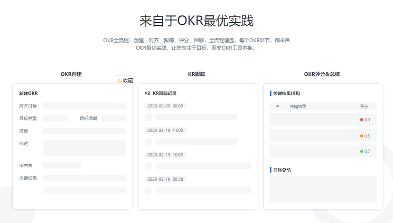The height and width of the screenshot is (223, 393).
Task: Click the first 关键结果 input field
Action: click(84, 178)
